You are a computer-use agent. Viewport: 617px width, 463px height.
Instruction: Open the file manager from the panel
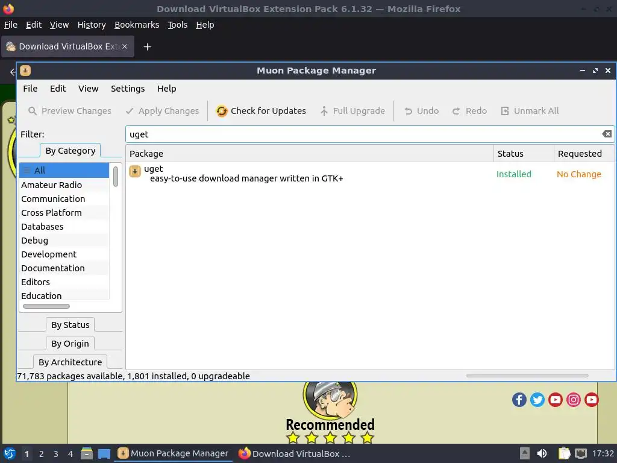(87, 453)
